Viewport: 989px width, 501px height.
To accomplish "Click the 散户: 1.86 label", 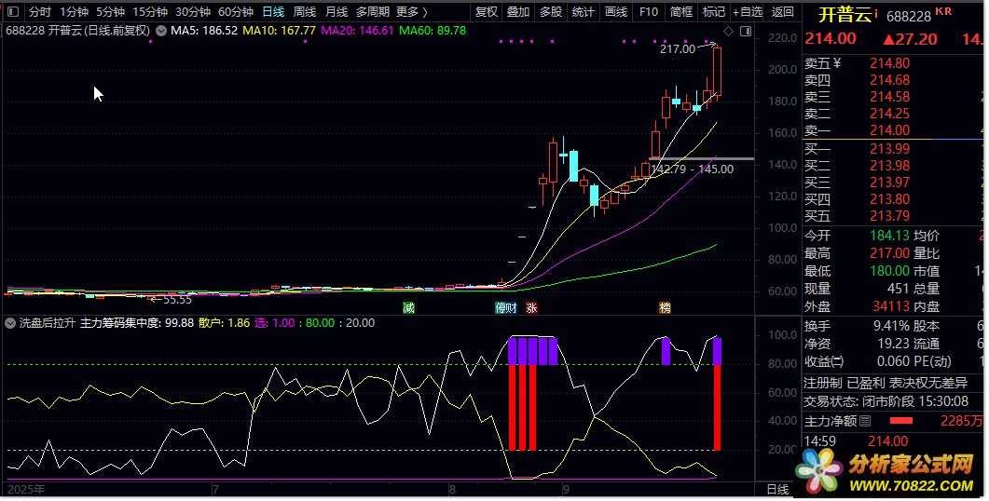I will (x=224, y=323).
